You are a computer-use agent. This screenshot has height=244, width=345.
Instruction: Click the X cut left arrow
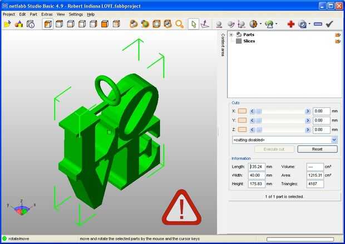252,111
